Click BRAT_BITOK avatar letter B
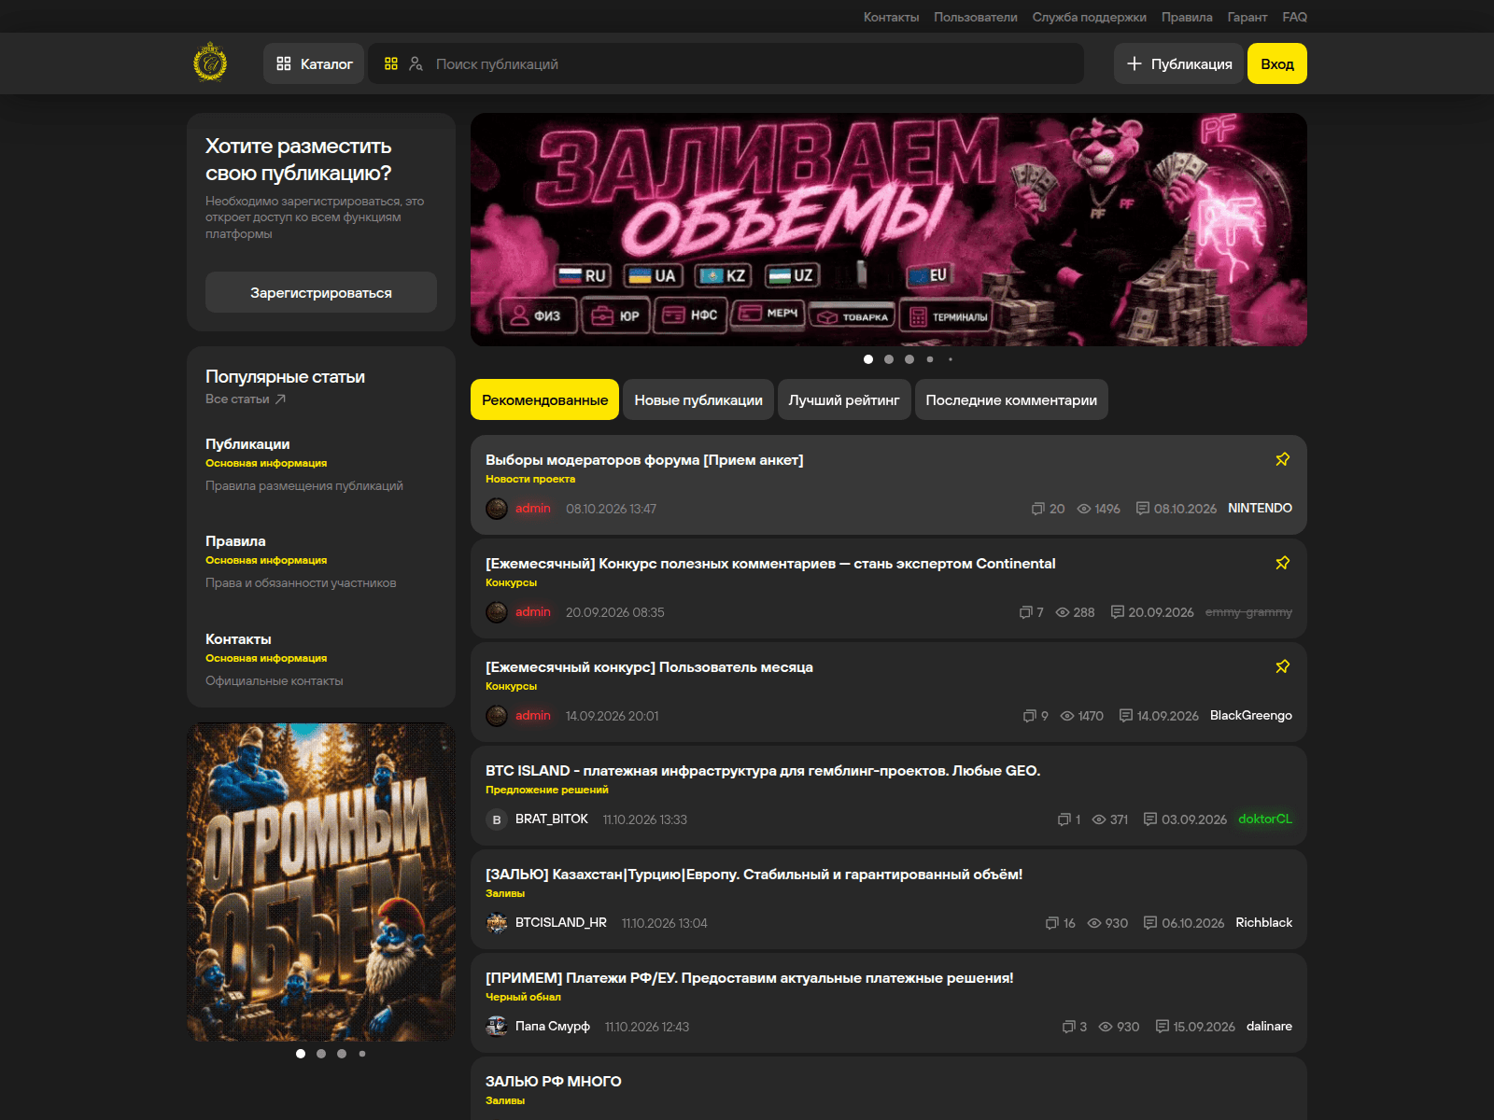The image size is (1494, 1120). point(497,819)
